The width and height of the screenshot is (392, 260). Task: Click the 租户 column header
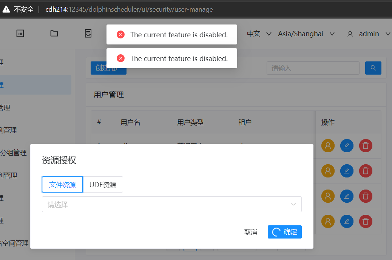pos(245,122)
